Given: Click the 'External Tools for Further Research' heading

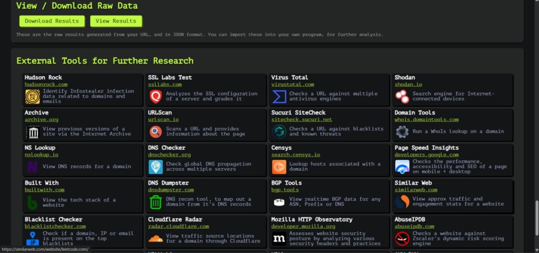Looking at the screenshot, I should [105, 61].
